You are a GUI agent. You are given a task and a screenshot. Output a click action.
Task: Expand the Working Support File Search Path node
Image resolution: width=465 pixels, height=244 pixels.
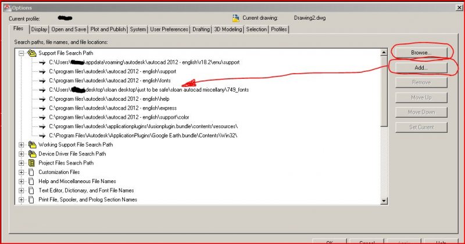pyautogui.click(x=21, y=145)
